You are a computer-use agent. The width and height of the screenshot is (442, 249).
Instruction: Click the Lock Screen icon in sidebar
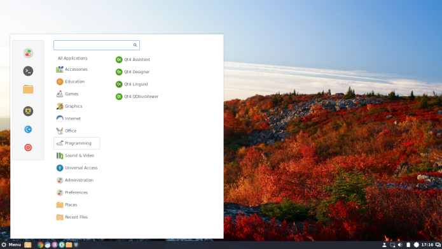[x=28, y=111]
